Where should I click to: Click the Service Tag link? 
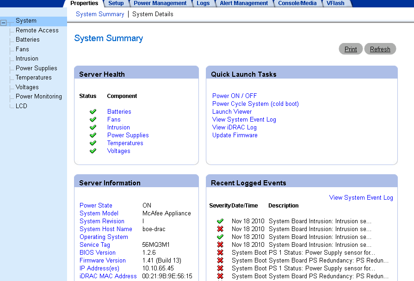[x=95, y=245]
